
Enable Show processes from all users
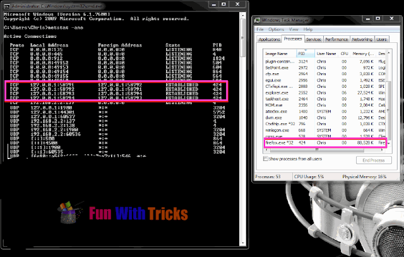click(265, 158)
